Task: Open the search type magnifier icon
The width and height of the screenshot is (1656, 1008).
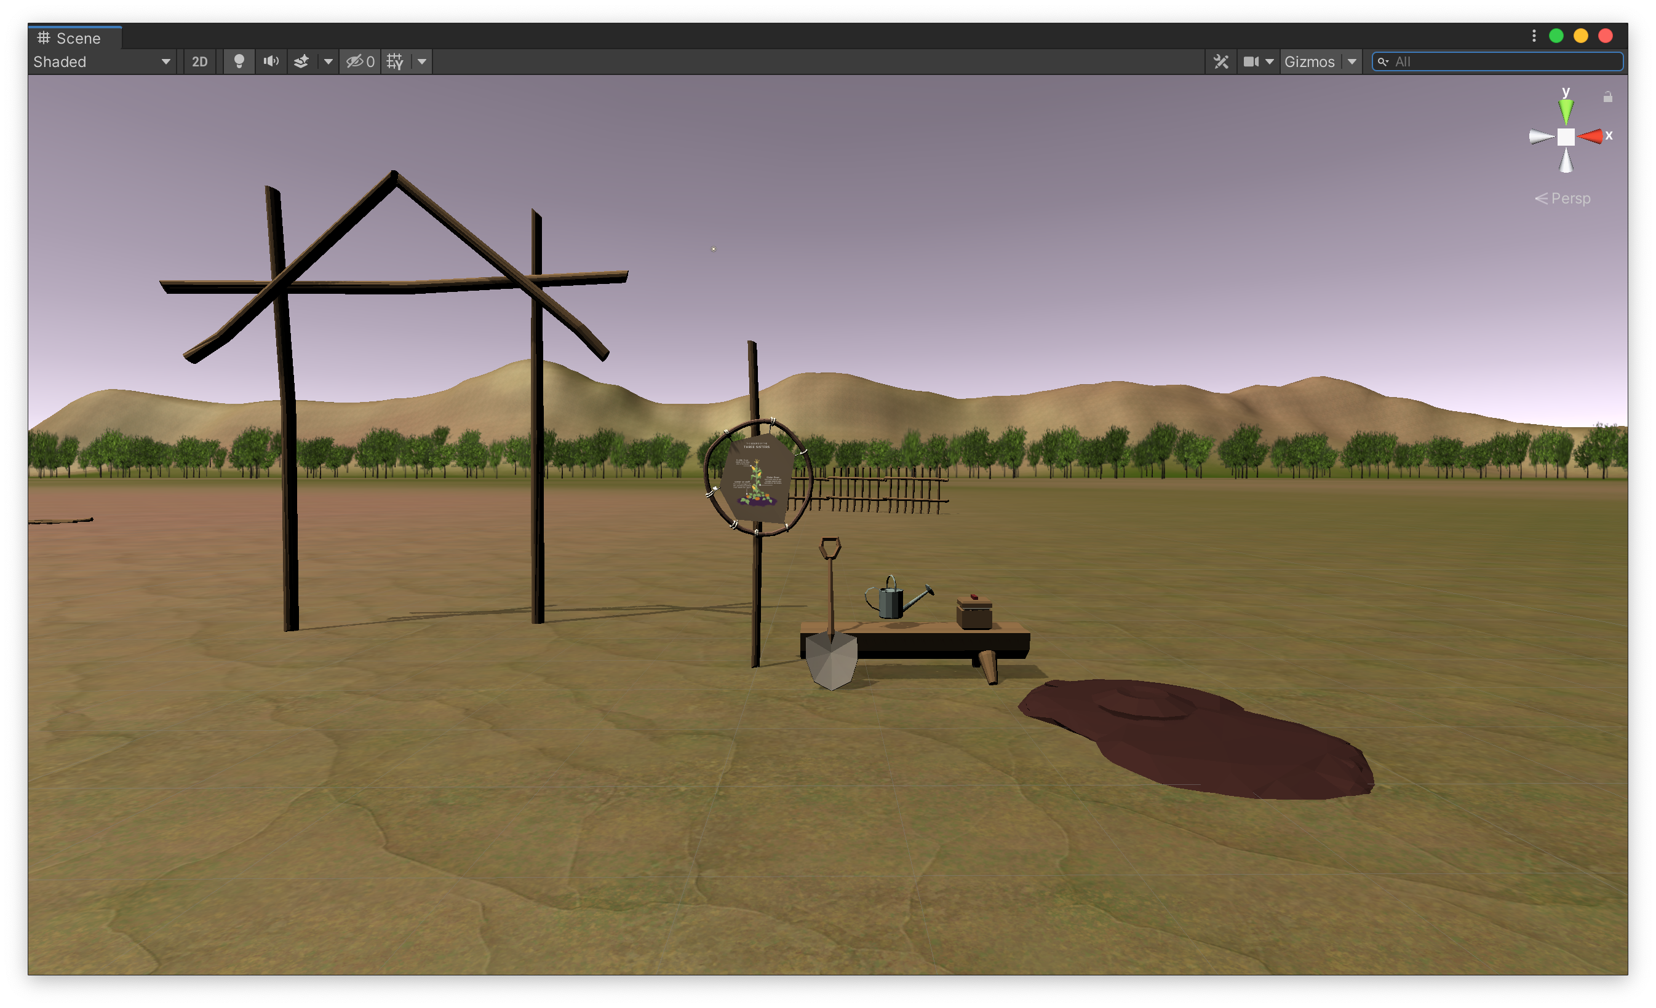Action: (1383, 61)
